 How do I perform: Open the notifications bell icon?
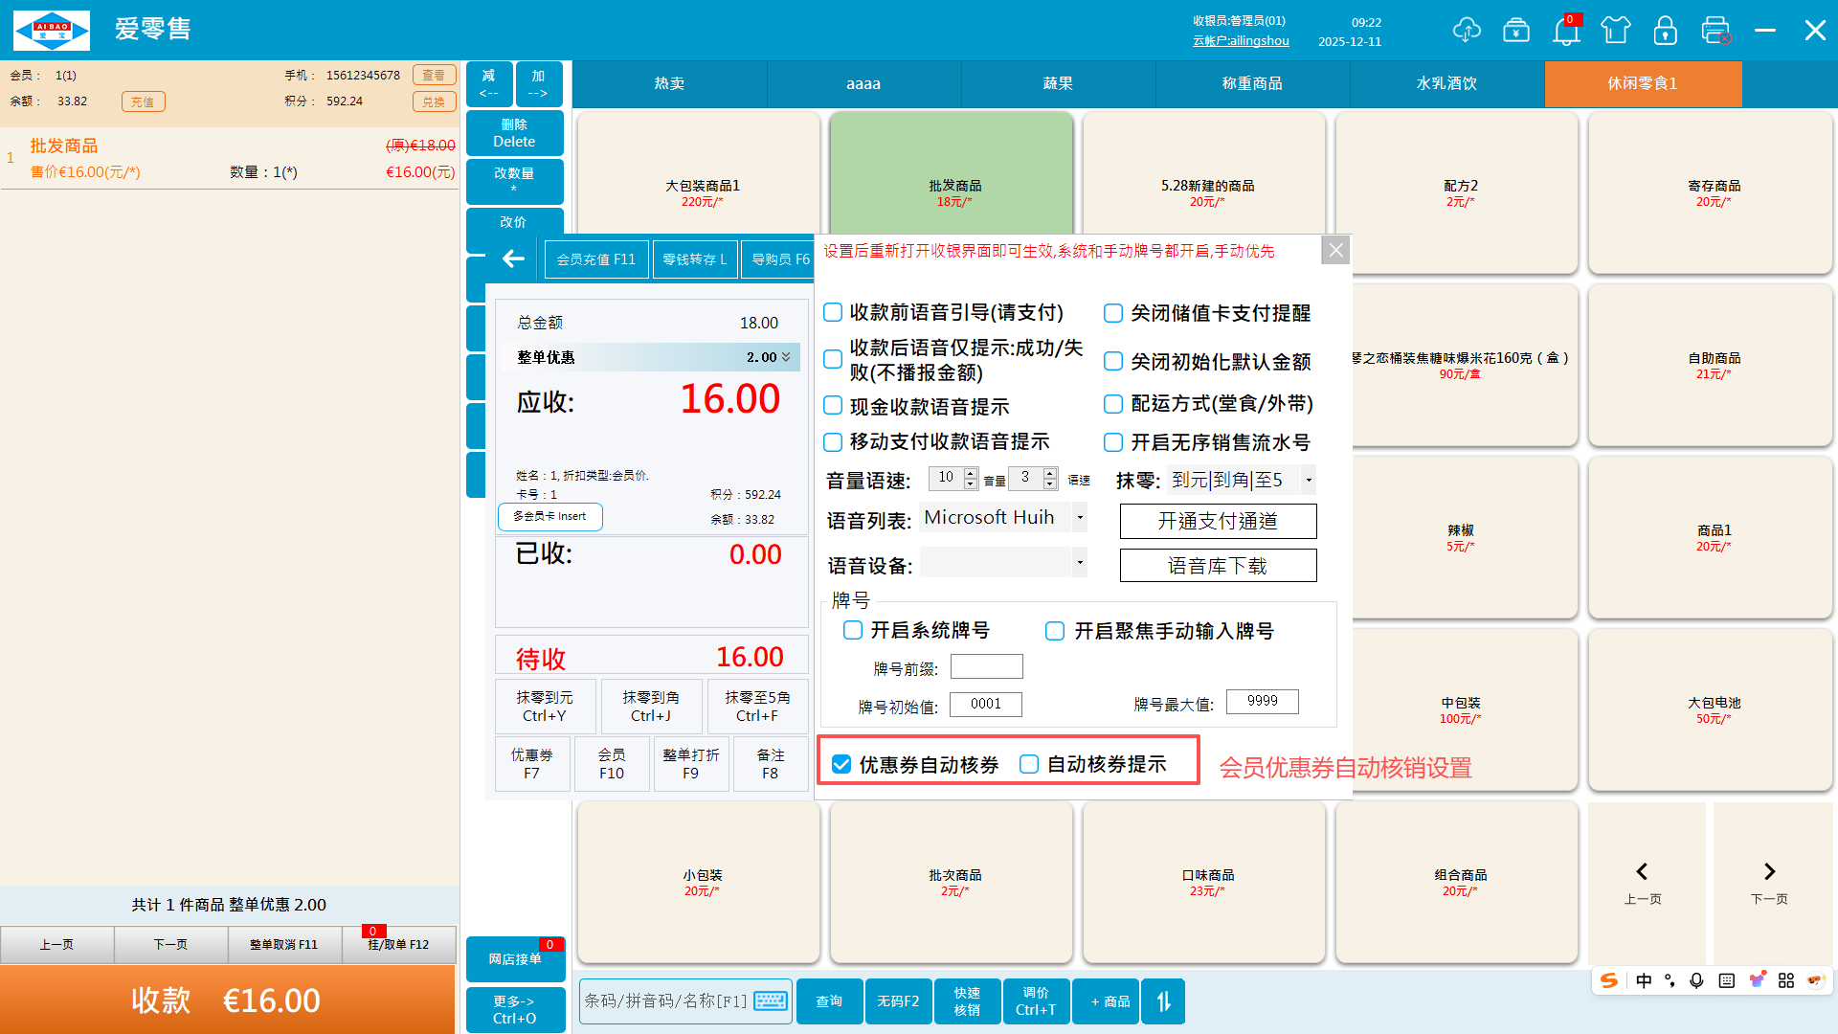[x=1566, y=32]
